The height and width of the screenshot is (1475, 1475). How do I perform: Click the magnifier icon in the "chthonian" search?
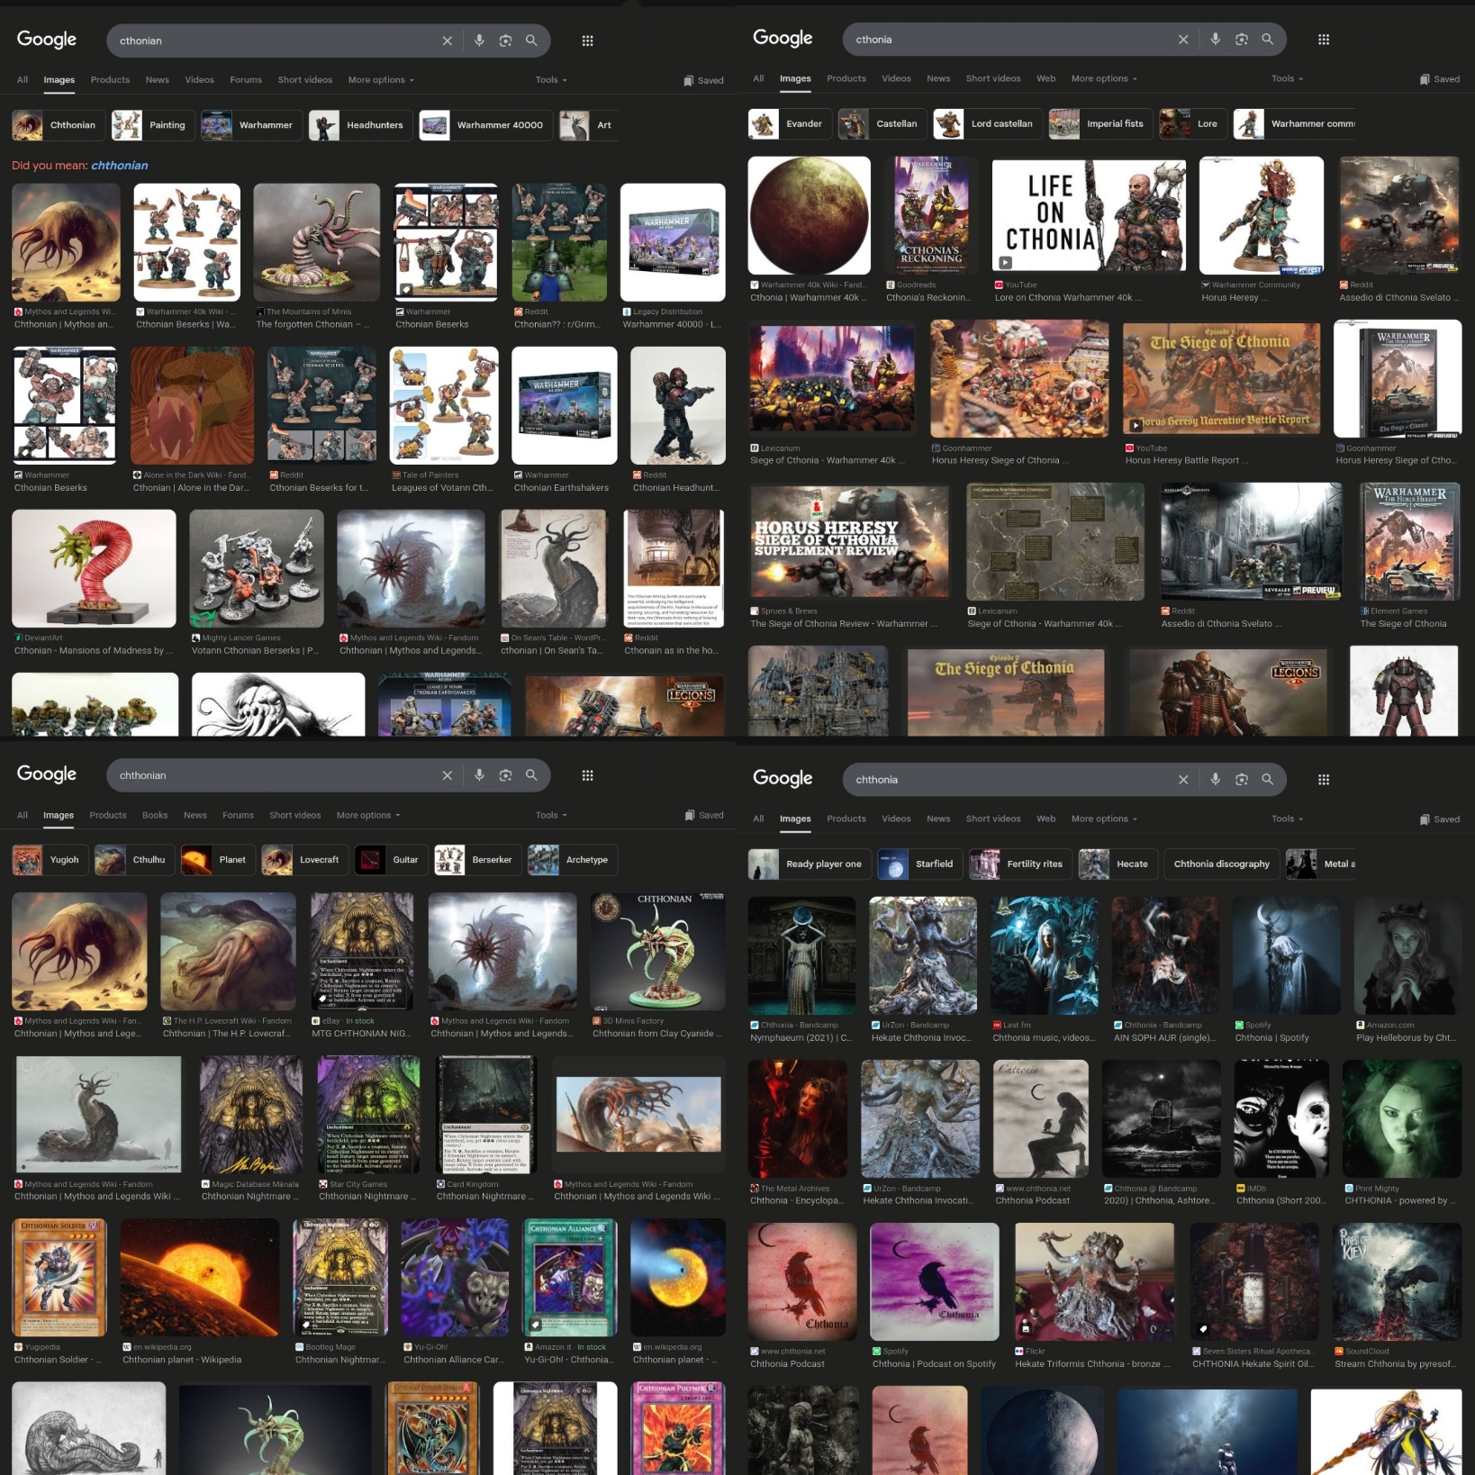point(531,775)
